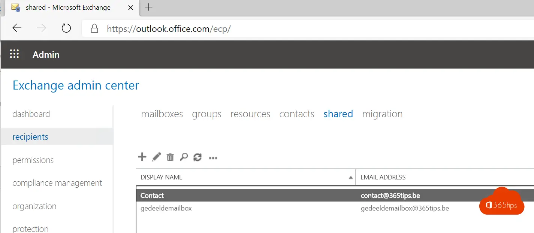
Task: Sort by EMAIL ADDRESS column header
Action: click(x=383, y=177)
